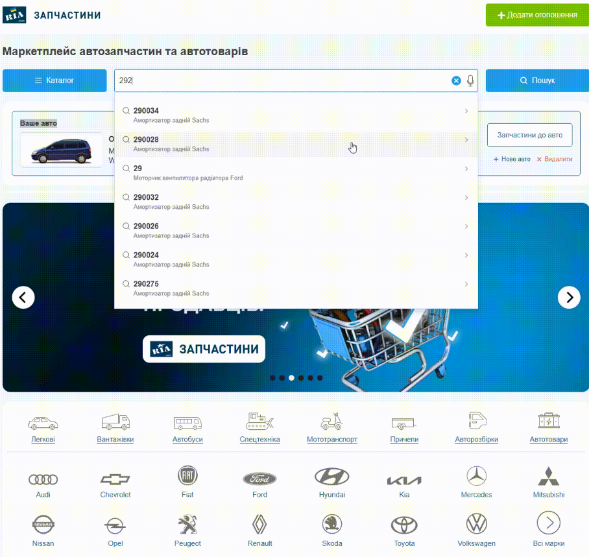The image size is (589, 557).
Task: Clear the search field with X icon
Action: [x=456, y=80]
